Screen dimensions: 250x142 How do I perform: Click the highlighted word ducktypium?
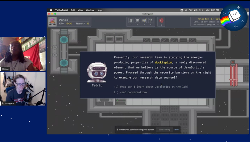pyautogui.click(x=163, y=62)
